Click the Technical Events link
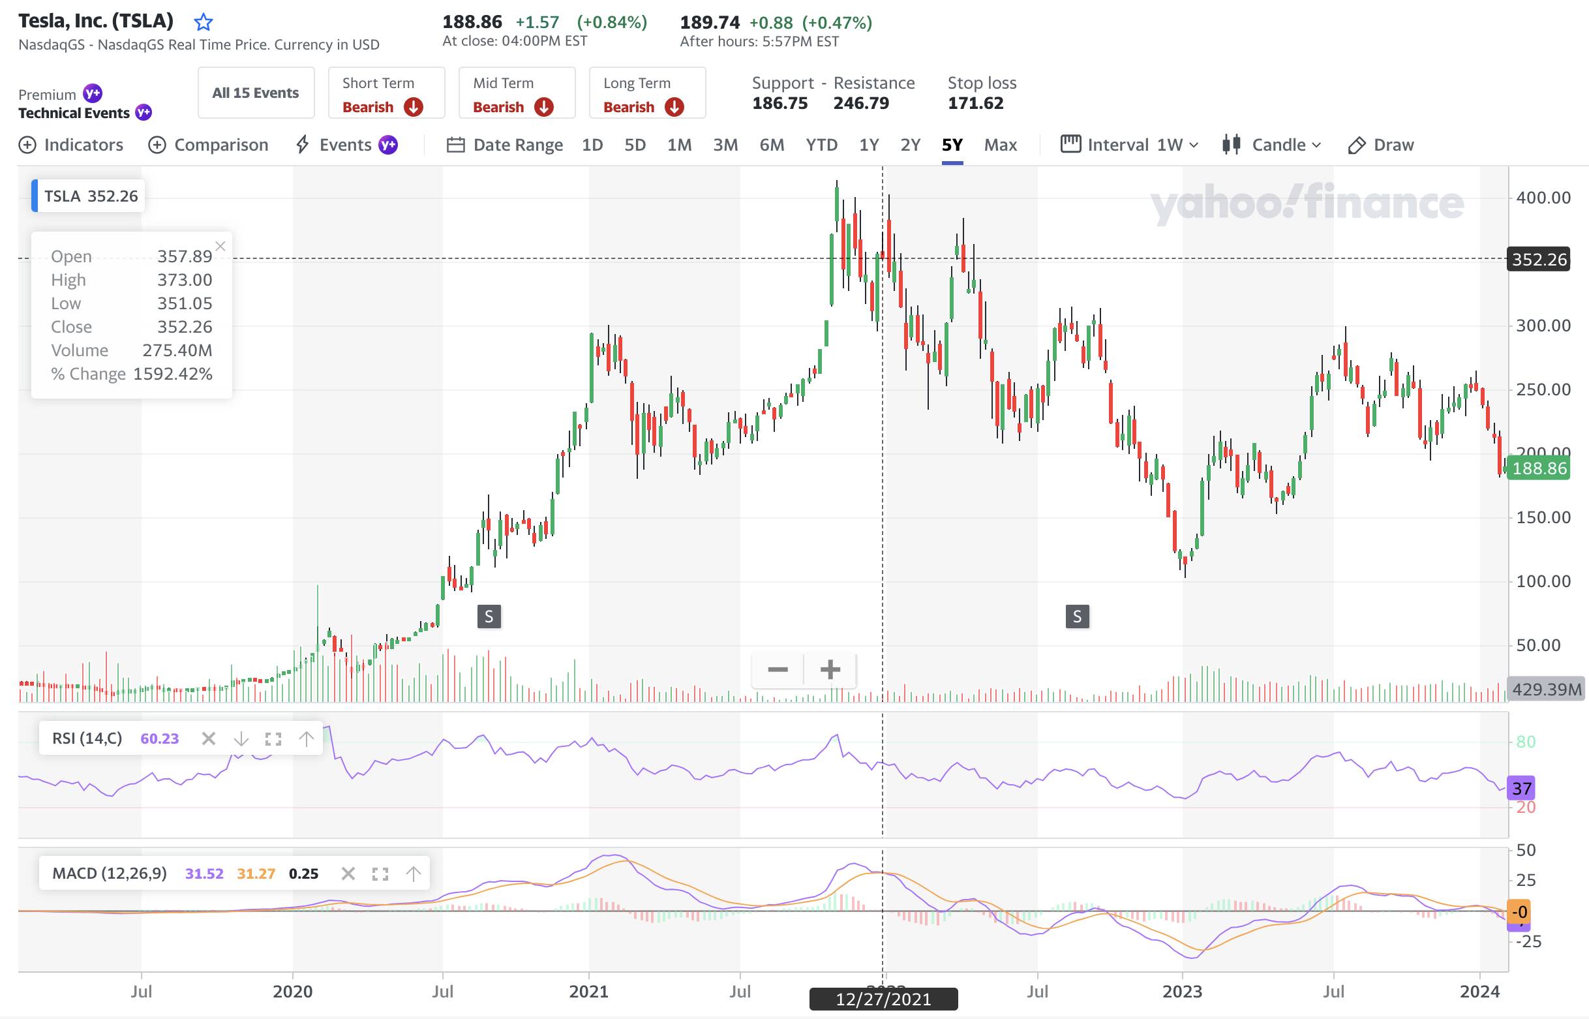 [x=74, y=113]
